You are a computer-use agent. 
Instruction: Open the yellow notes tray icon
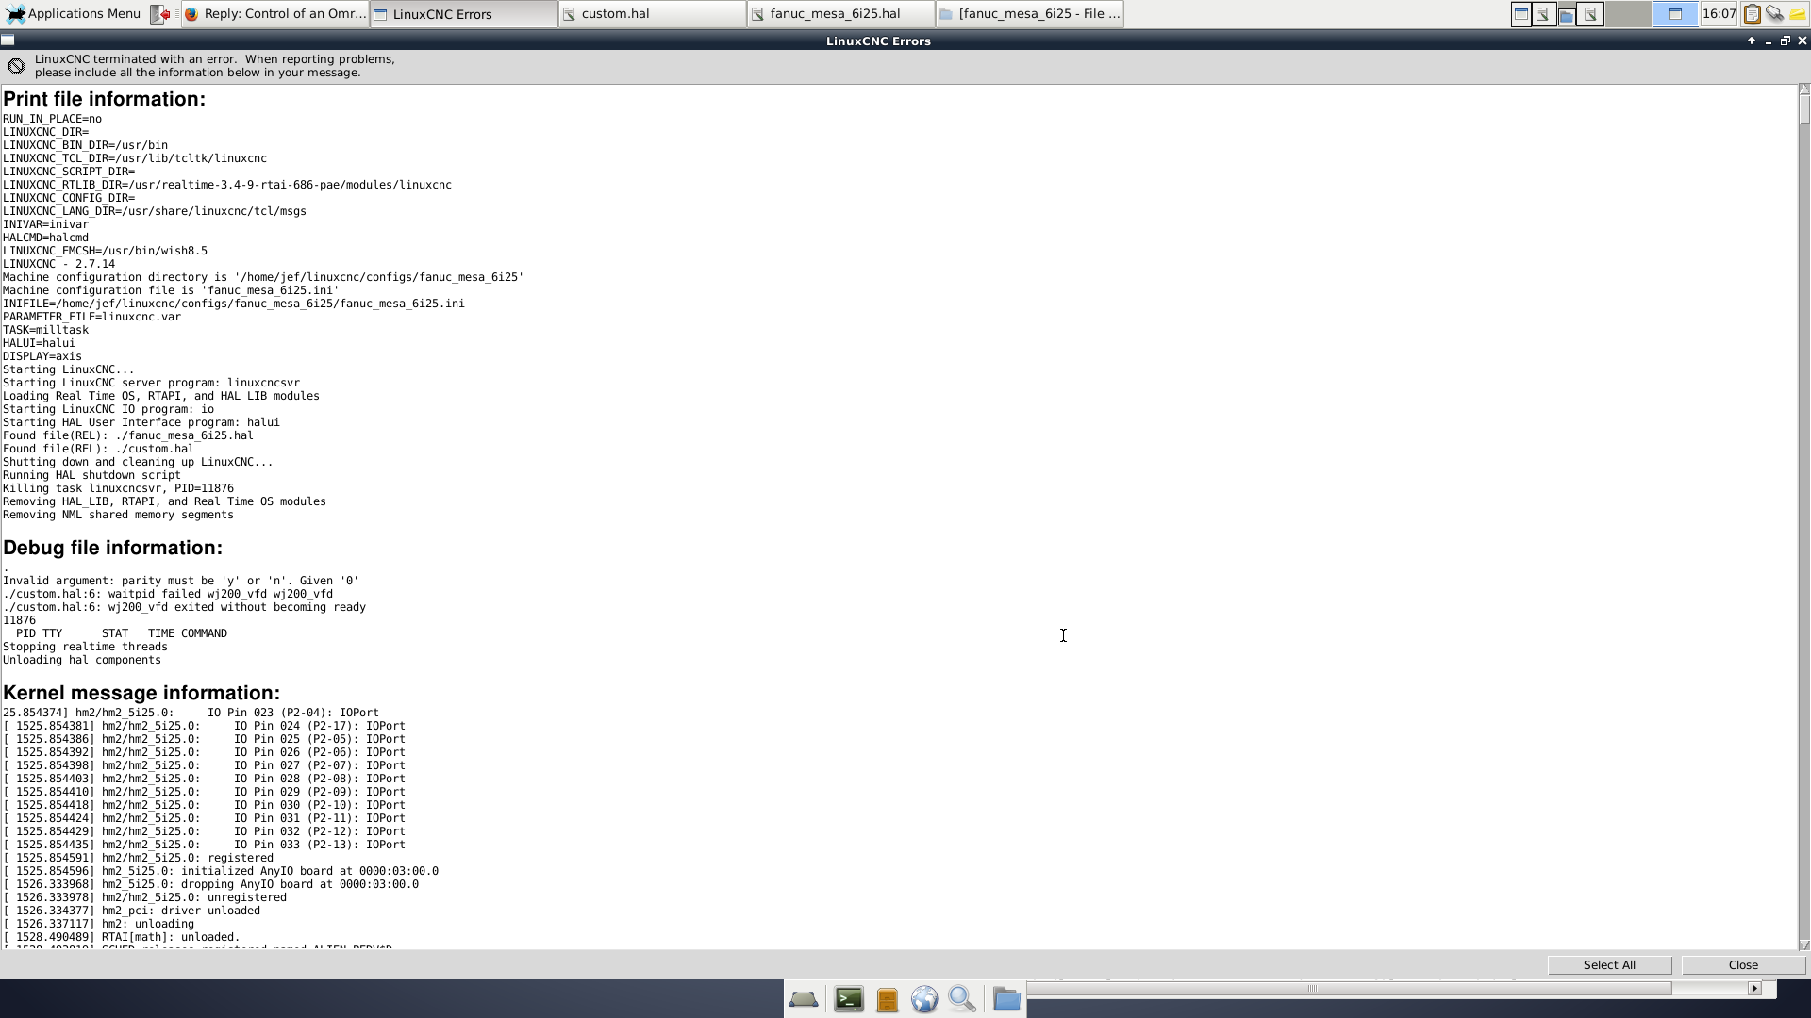[1798, 14]
